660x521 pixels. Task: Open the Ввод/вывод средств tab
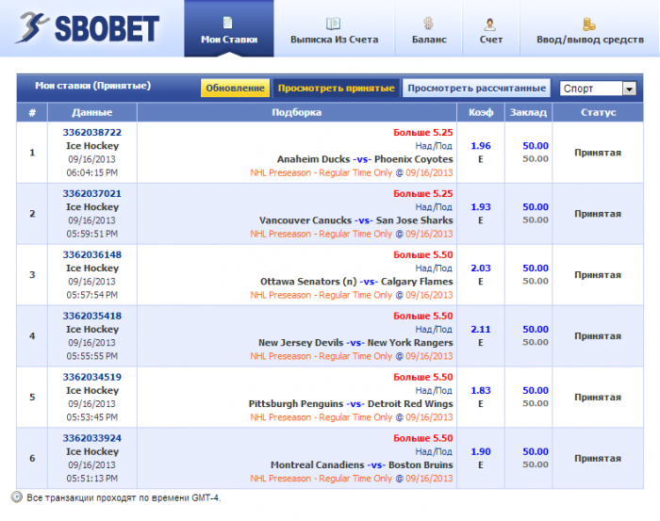(589, 28)
